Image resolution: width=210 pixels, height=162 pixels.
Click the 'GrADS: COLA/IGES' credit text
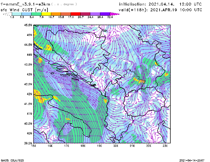click(12, 160)
